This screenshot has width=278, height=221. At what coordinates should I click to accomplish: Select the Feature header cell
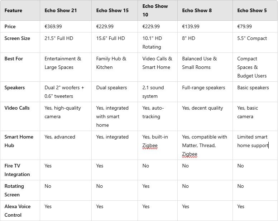click(13, 10)
